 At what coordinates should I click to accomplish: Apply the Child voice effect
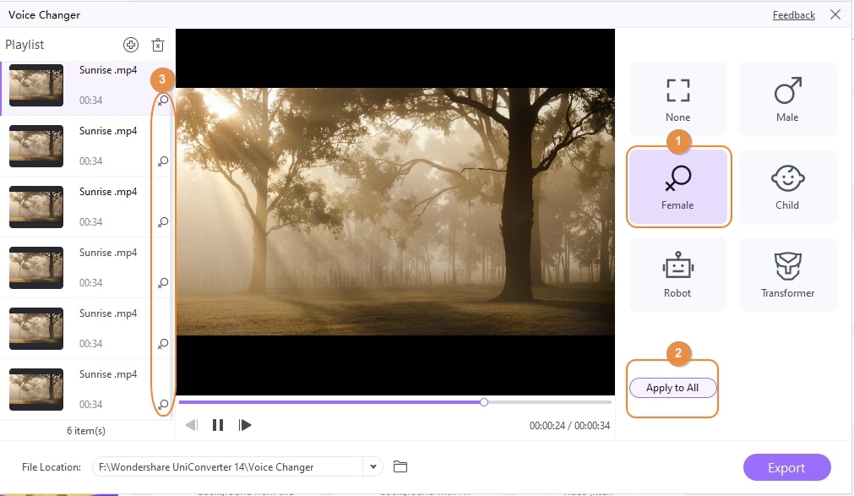point(787,187)
